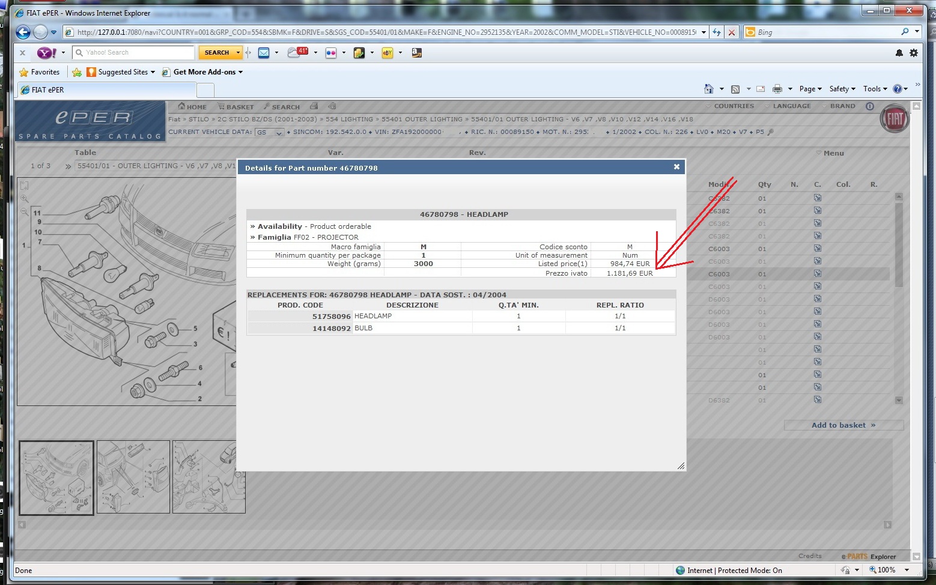This screenshot has width=936, height=585.
Task: Click the Refresh button in address bar
Action: [717, 32]
